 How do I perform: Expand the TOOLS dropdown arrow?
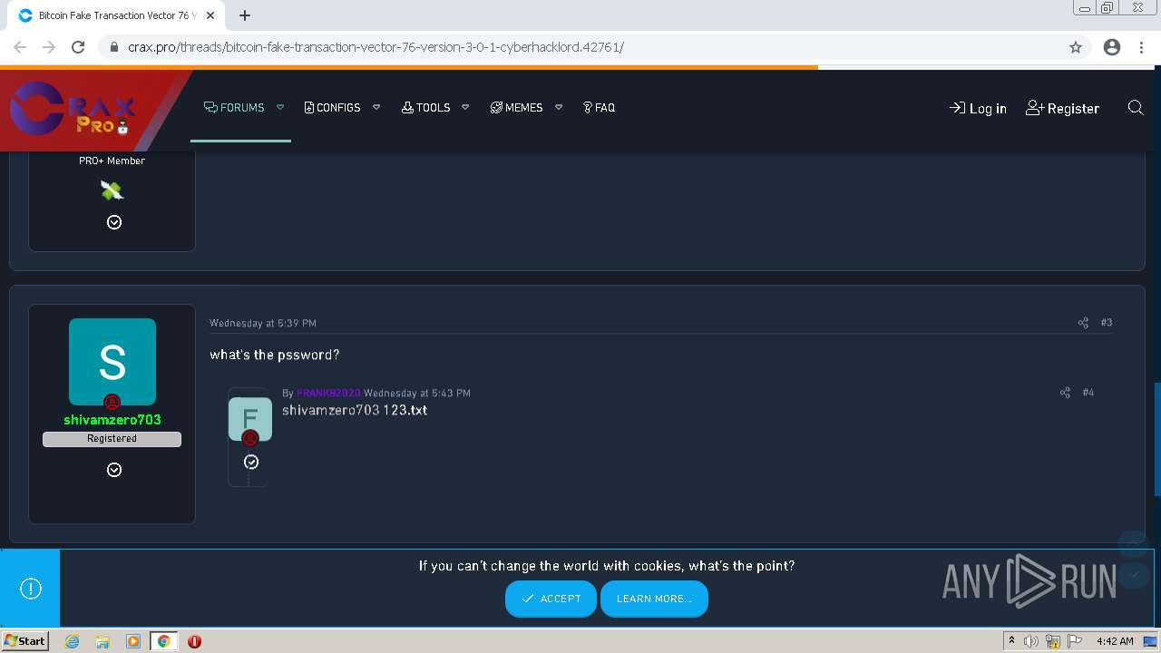coord(465,107)
